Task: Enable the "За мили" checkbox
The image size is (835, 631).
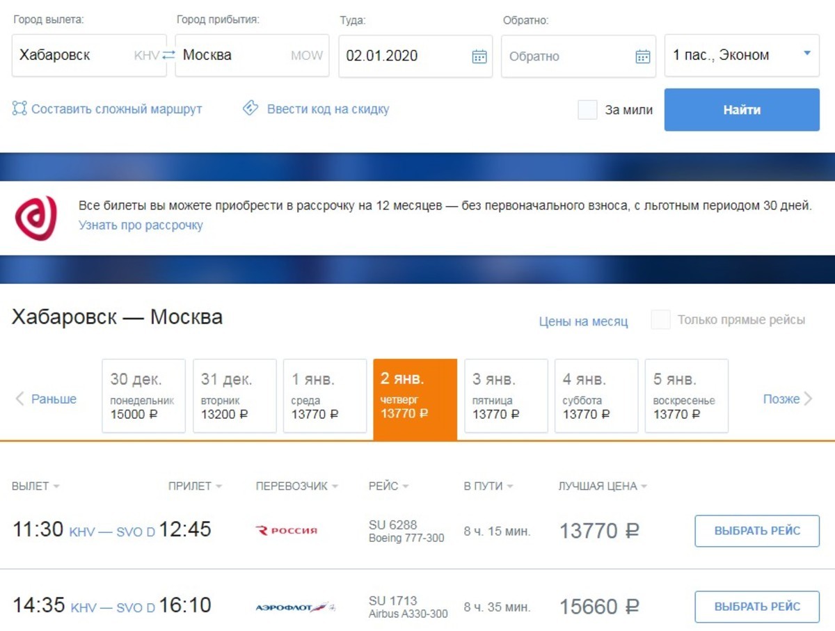Action: (x=587, y=109)
